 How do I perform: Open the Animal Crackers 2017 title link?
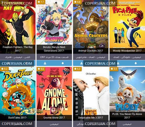91,51
